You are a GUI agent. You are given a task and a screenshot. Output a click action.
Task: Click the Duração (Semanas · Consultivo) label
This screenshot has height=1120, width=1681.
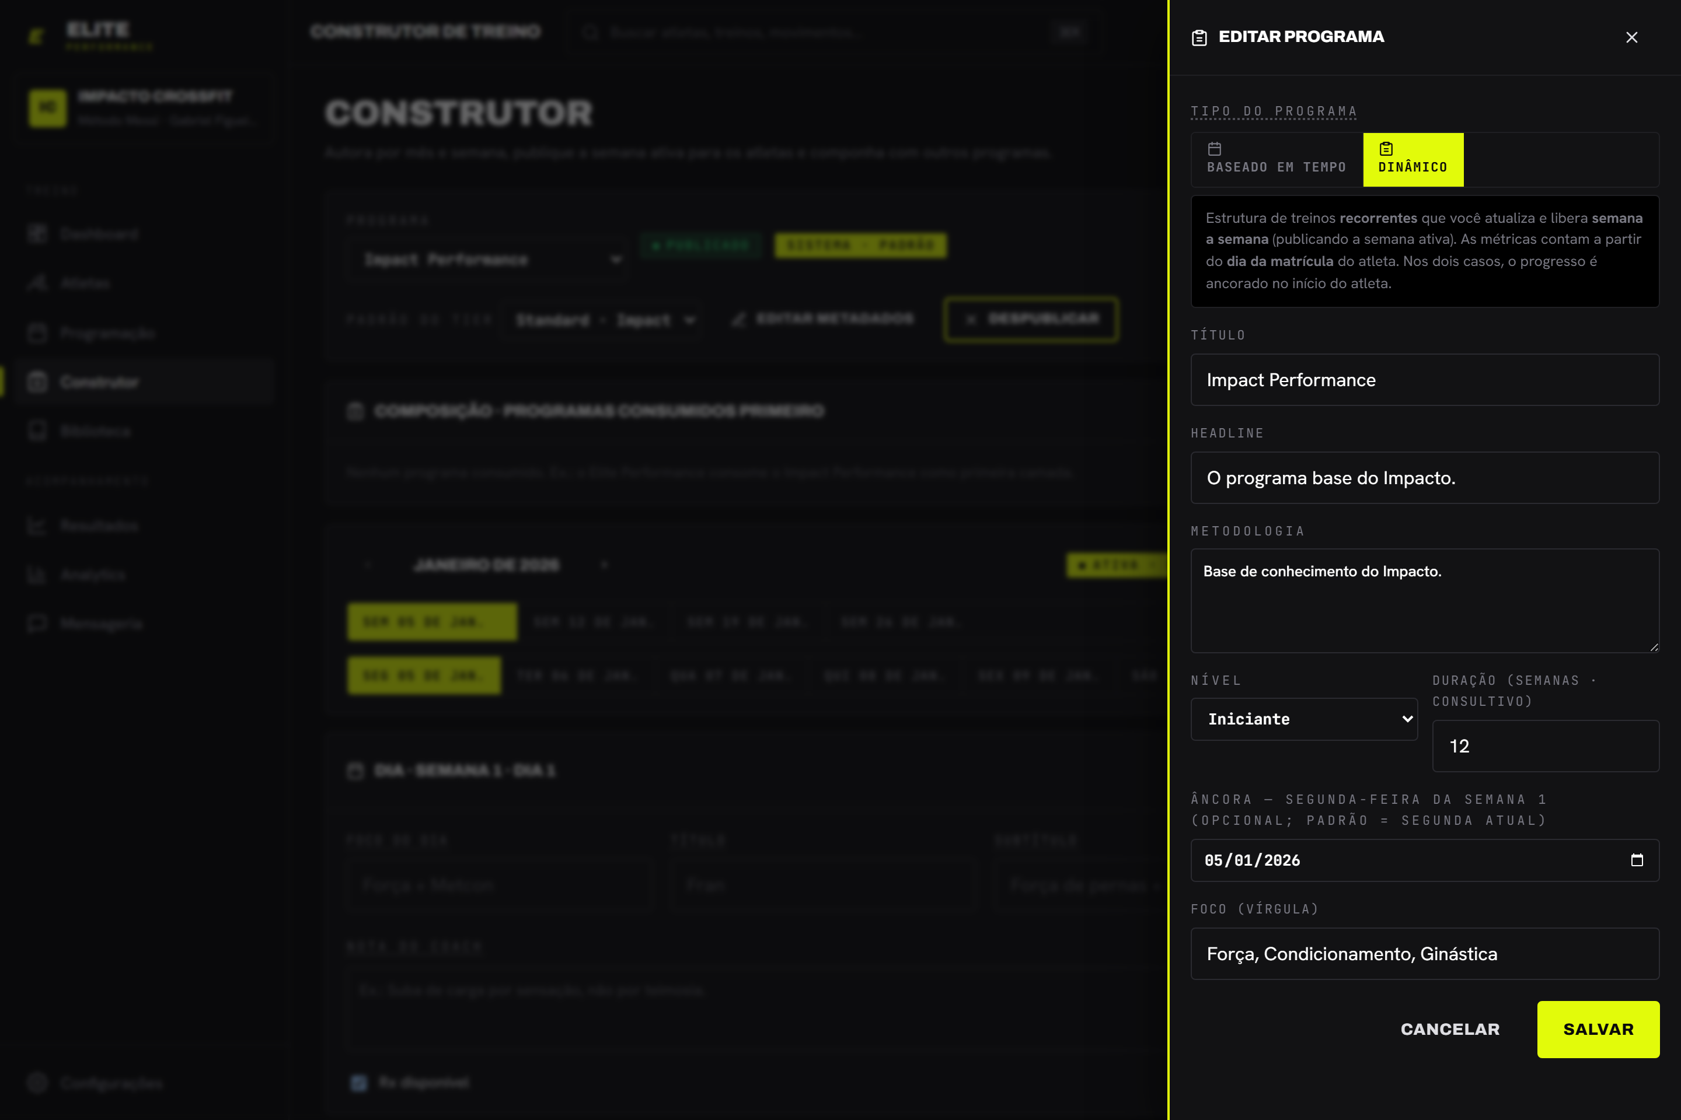1515,691
